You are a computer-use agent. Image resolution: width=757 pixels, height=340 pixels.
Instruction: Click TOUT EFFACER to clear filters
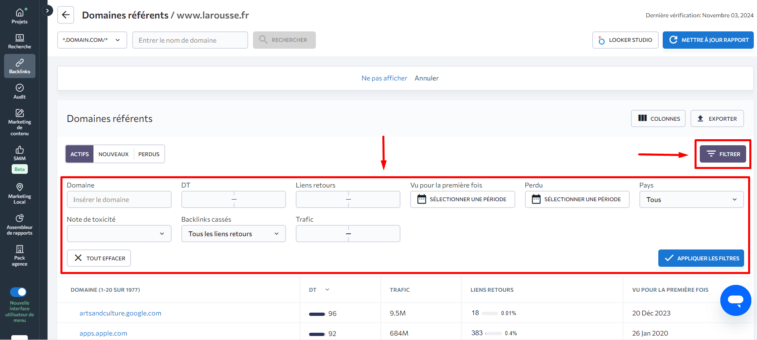(x=99, y=258)
